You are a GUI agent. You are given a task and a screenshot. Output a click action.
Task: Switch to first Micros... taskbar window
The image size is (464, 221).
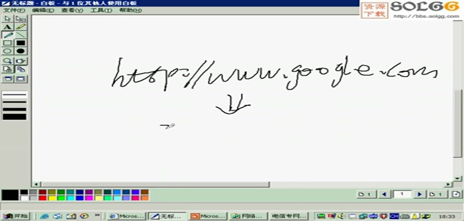coord(127,216)
